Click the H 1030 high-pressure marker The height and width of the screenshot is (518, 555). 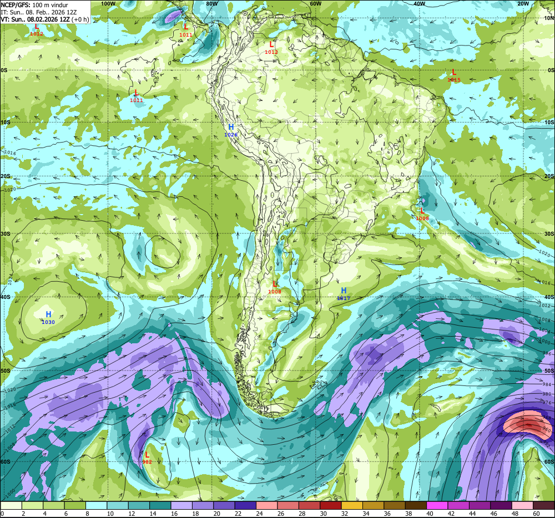pyautogui.click(x=48, y=318)
